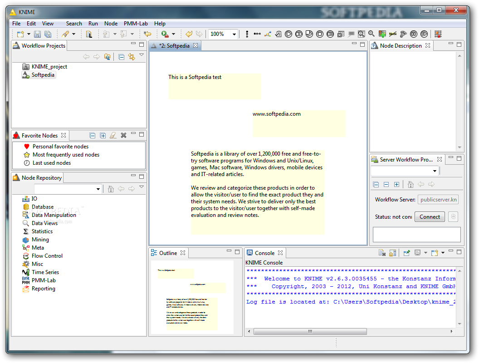Toggle Pin Console icon
479x363 pixels.
[406, 253]
